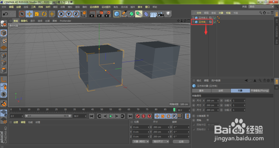Switch to the 平滑着色(Phong) tab
Screen dimensions: 279x148
259,91
